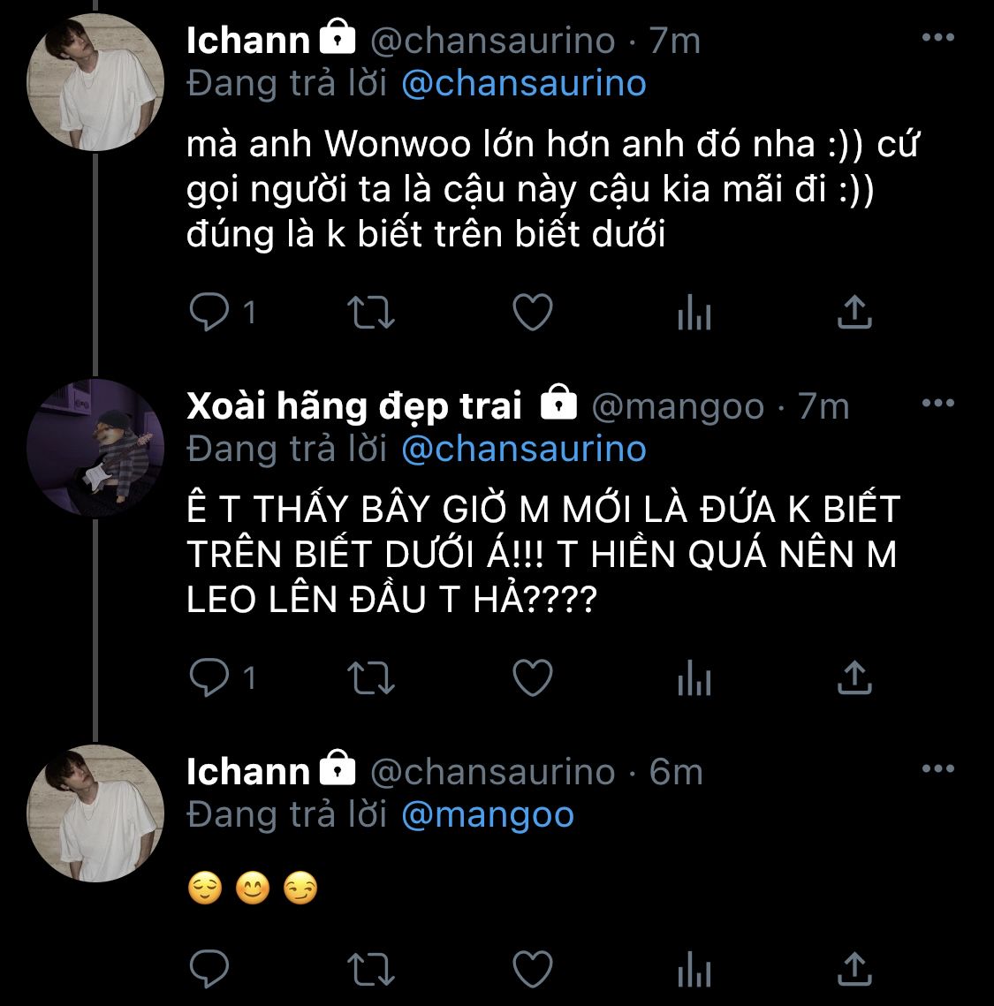Open Xoài hãng đẹp trai display name
994x1006 pixels.
(x=354, y=405)
